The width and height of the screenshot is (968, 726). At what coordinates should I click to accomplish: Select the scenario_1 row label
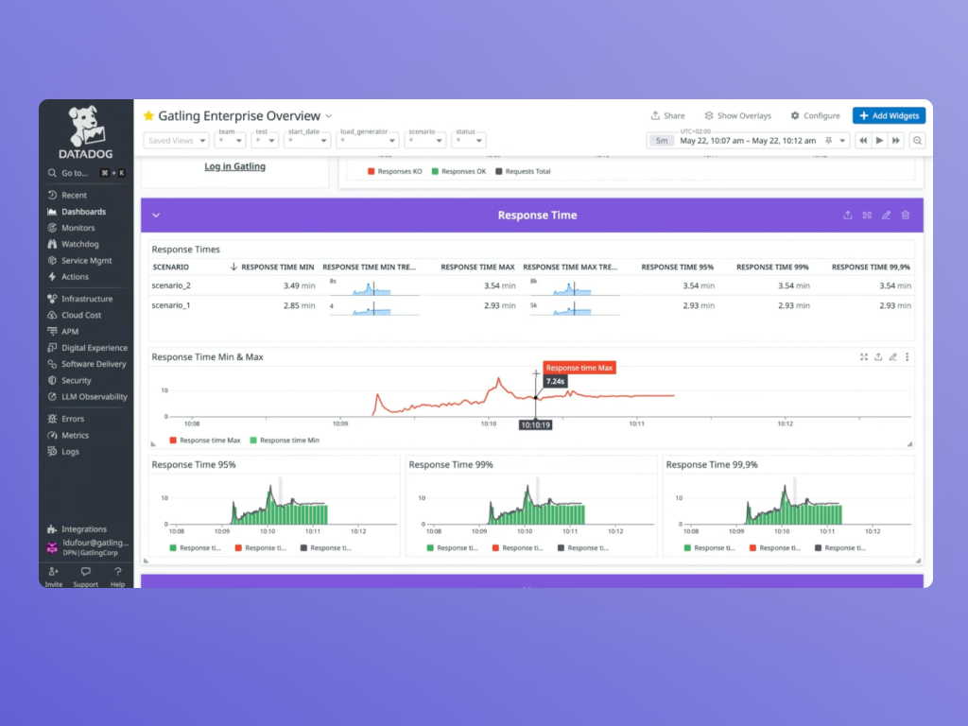click(x=171, y=305)
